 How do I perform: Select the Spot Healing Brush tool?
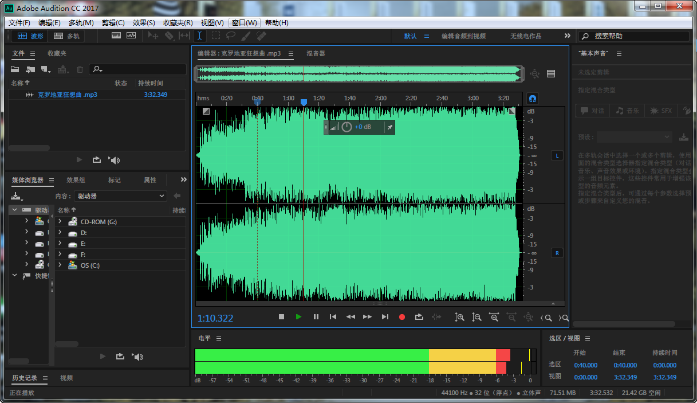[x=261, y=36]
